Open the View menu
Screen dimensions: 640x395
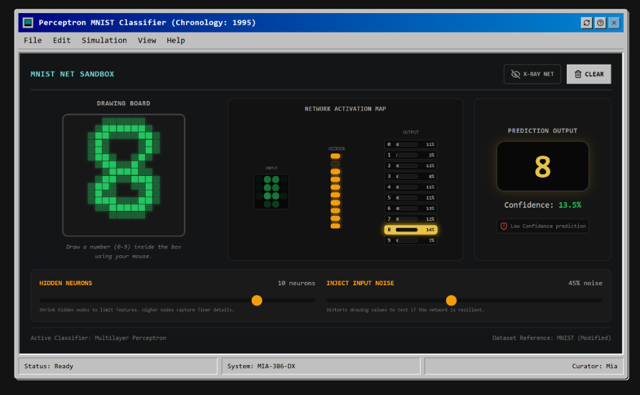[146, 41]
